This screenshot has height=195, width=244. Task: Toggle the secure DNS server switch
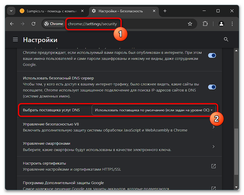(x=212, y=87)
